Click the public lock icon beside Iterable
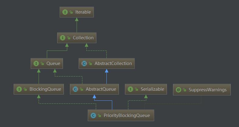This screenshot has width=239, height=127. (x=71, y=12)
